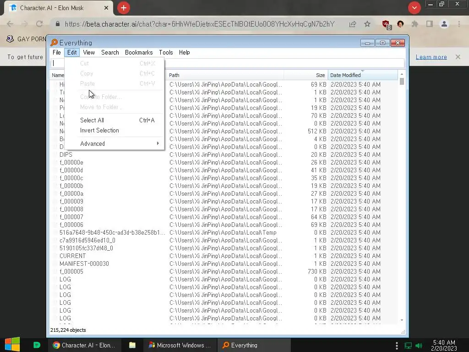Select file f_00000e
This screenshot has width=469, height=352.
[x=71, y=163]
